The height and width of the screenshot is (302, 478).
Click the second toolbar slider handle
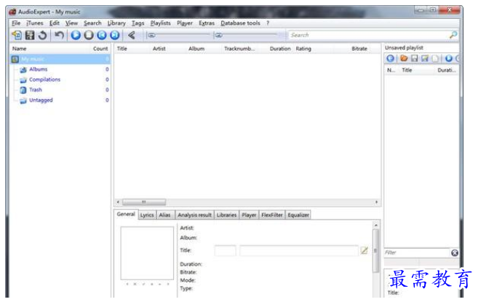click(x=218, y=36)
